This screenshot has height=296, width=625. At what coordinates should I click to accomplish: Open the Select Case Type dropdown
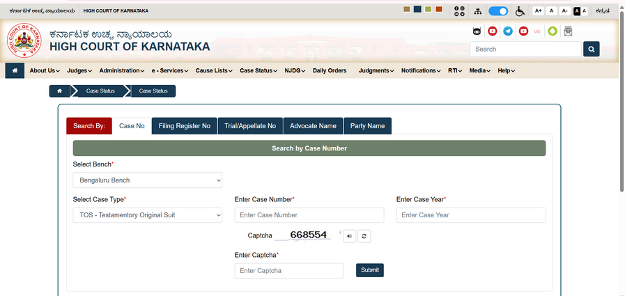point(147,215)
